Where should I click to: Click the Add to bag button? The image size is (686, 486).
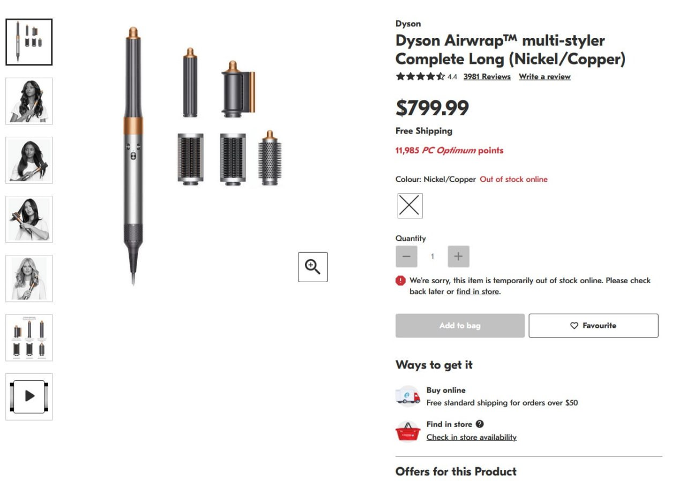point(460,326)
